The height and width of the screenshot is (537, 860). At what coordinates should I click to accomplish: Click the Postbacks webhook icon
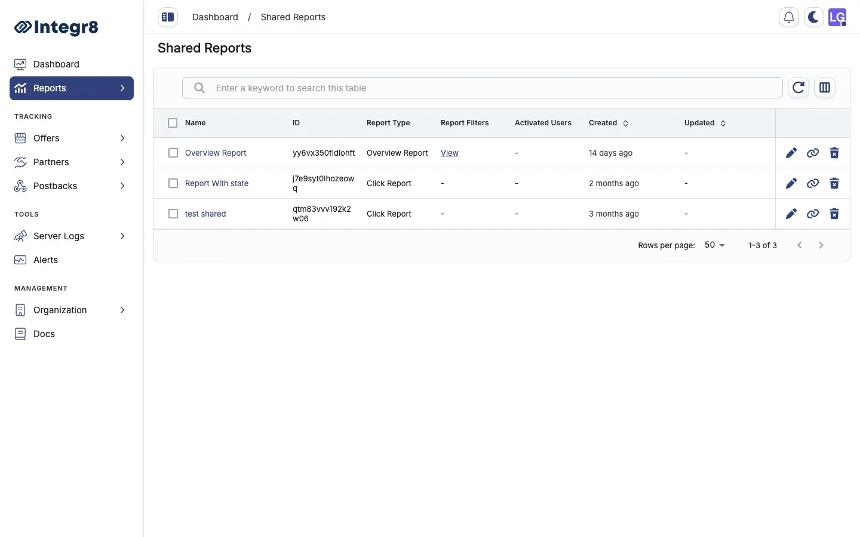click(x=20, y=186)
